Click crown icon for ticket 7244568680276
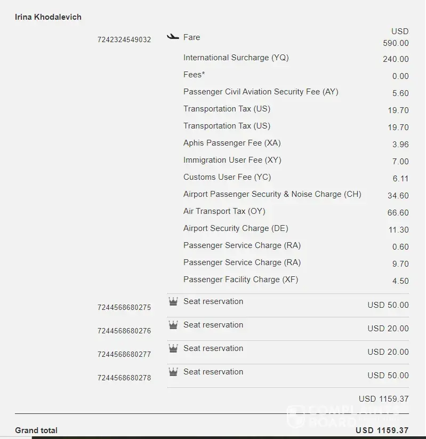Image resolution: width=426 pixels, height=439 pixels. click(x=173, y=325)
